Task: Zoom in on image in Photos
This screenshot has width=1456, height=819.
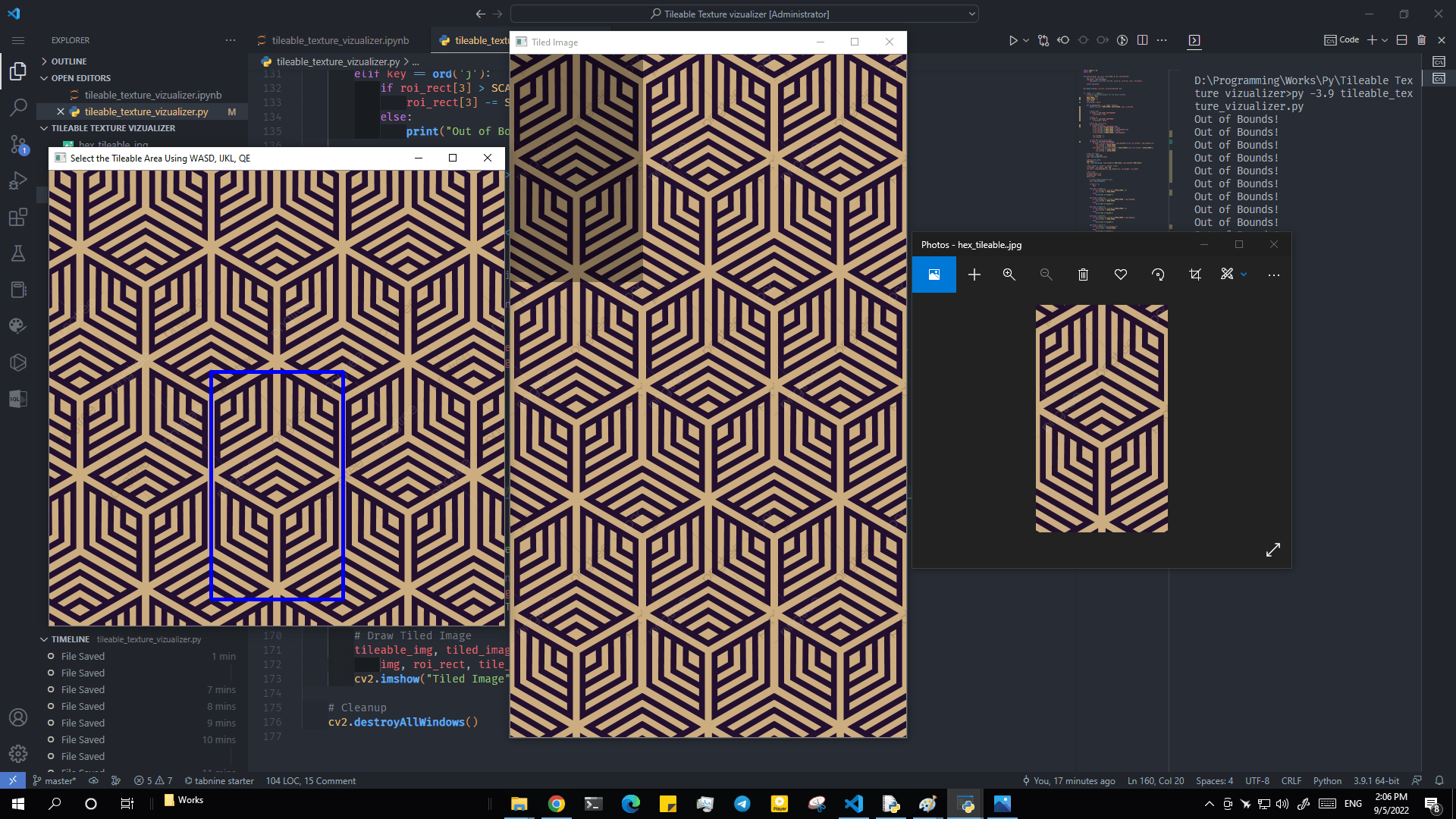Action: click(x=1009, y=275)
